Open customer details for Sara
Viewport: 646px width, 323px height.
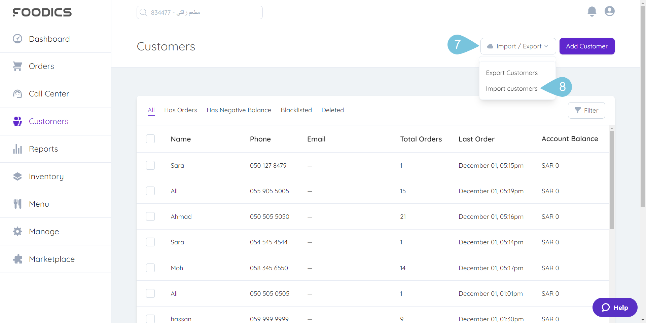(x=177, y=165)
